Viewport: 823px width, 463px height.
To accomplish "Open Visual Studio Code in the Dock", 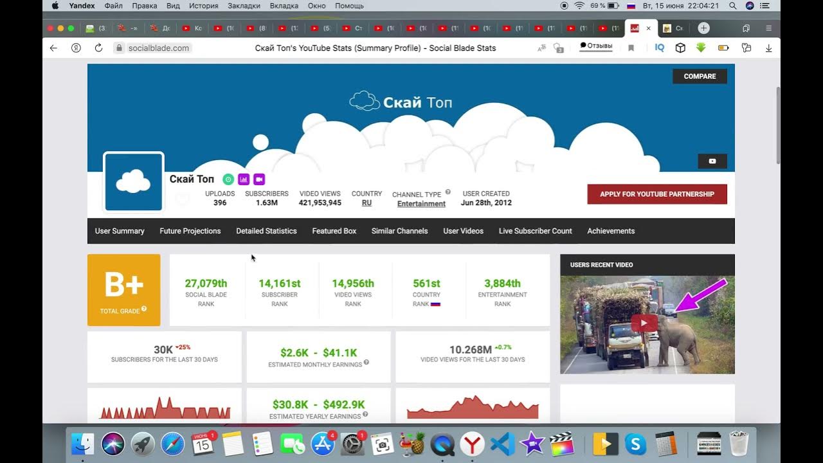I will 502,444.
